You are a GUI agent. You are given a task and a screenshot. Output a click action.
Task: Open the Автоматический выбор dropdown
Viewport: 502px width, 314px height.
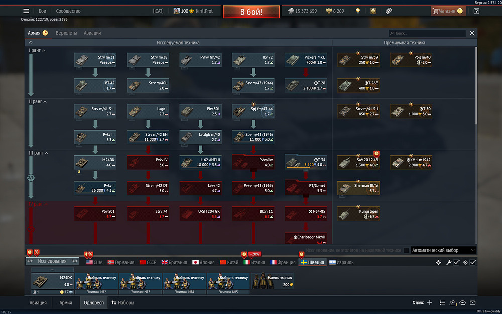444,250
